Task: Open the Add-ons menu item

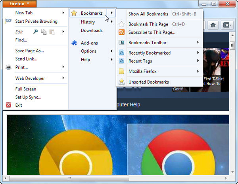Action: pos(92,43)
